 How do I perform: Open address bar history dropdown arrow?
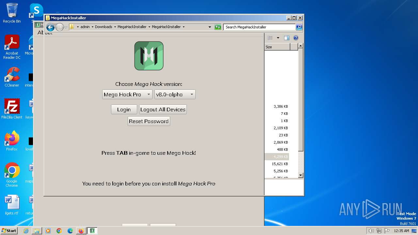click(210, 27)
